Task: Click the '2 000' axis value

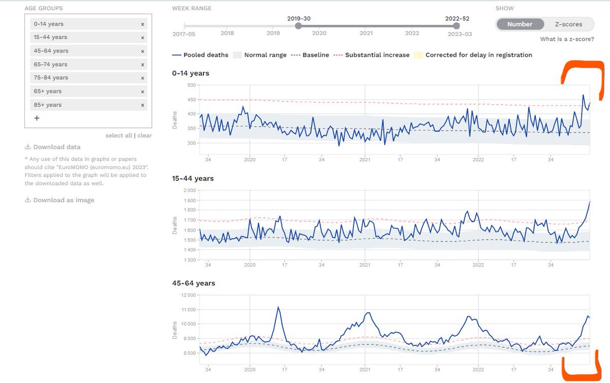Action: pos(189,190)
